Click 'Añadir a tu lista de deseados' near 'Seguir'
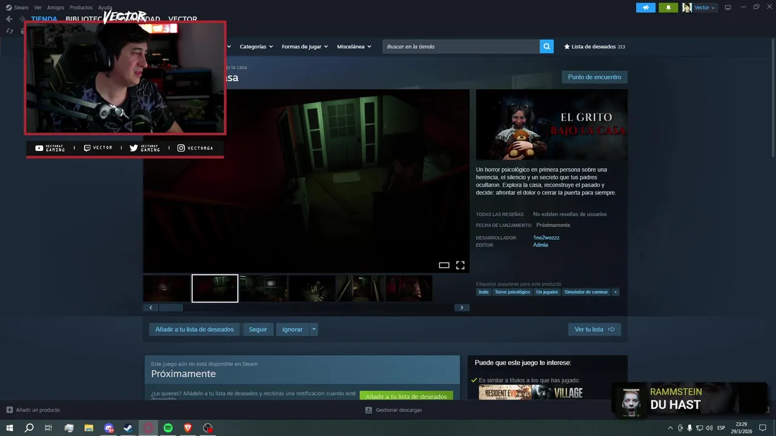The height and width of the screenshot is (436, 776). (195, 329)
